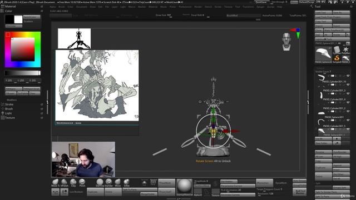Select the DamStandard brush
Viewport: 356px width, 200px height.
pyautogui.click(x=100, y=183)
